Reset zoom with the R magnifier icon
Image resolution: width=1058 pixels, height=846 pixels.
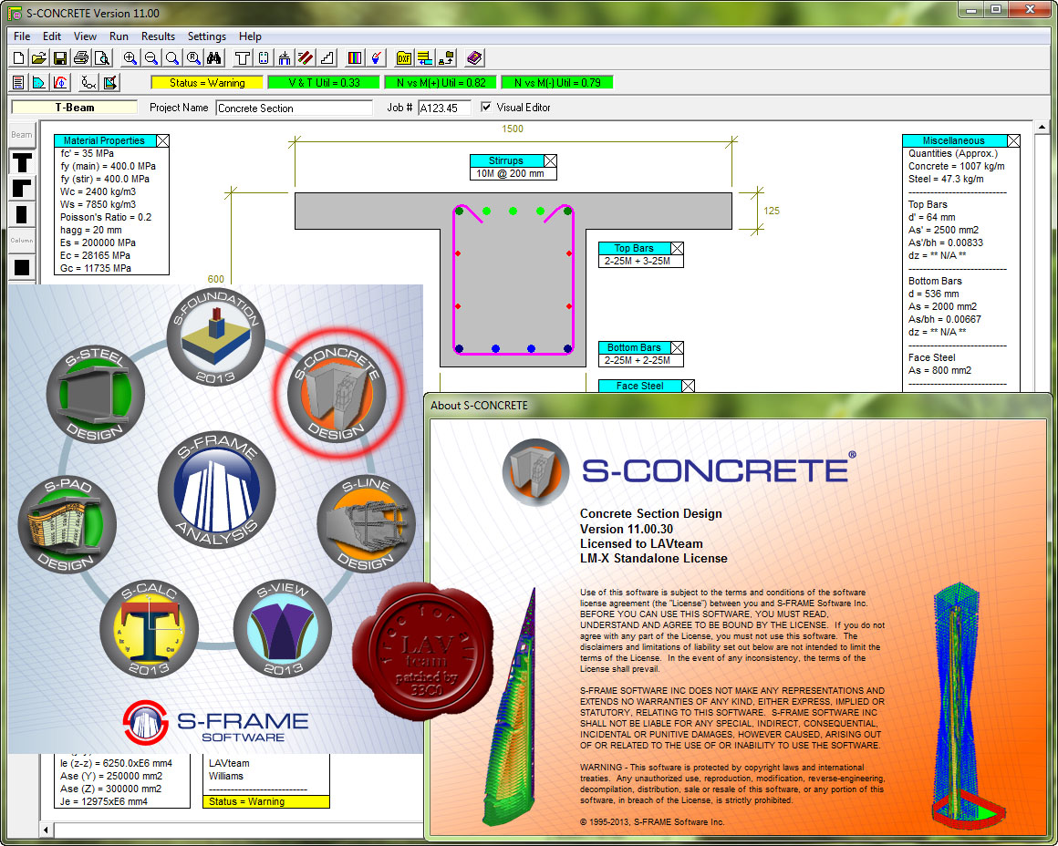pyautogui.click(x=193, y=58)
